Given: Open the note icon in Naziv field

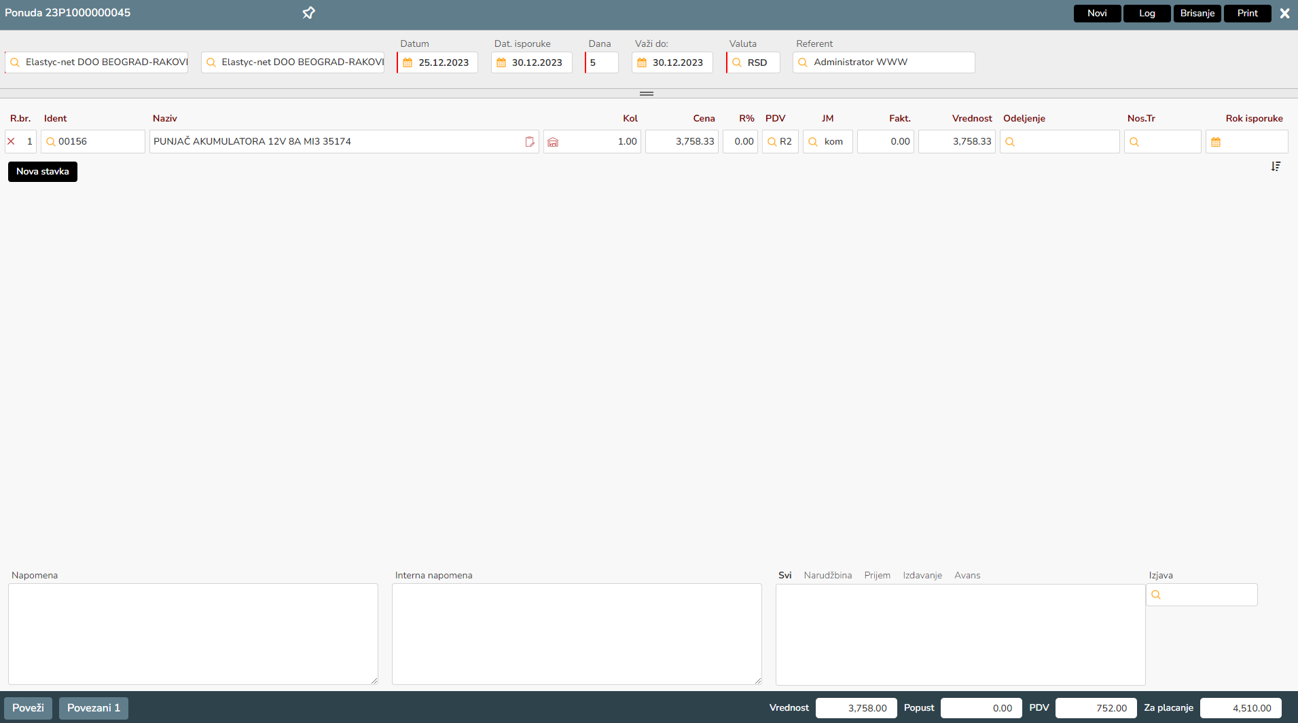Looking at the screenshot, I should coord(530,141).
